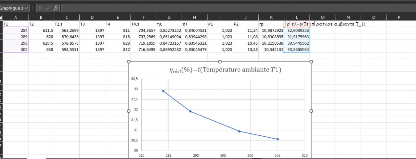Image resolution: width=416 pixels, height=159 pixels.
Task: Click the P2 header cell
Action: click(x=246, y=24)
